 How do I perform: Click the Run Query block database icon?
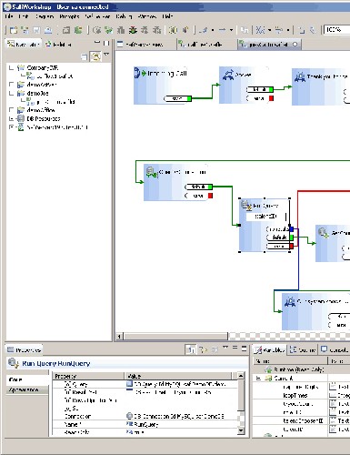pos(246,205)
